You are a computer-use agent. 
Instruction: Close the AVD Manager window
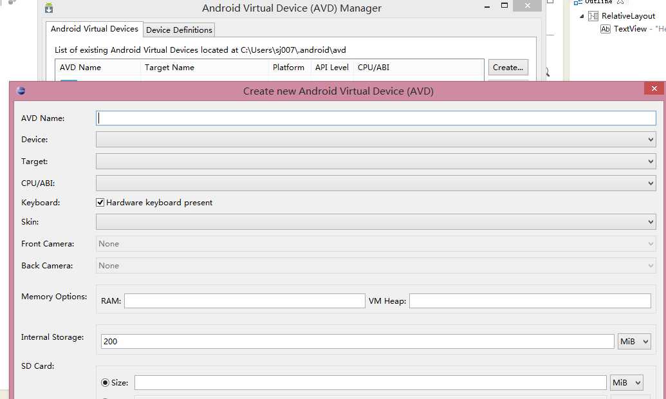527,6
